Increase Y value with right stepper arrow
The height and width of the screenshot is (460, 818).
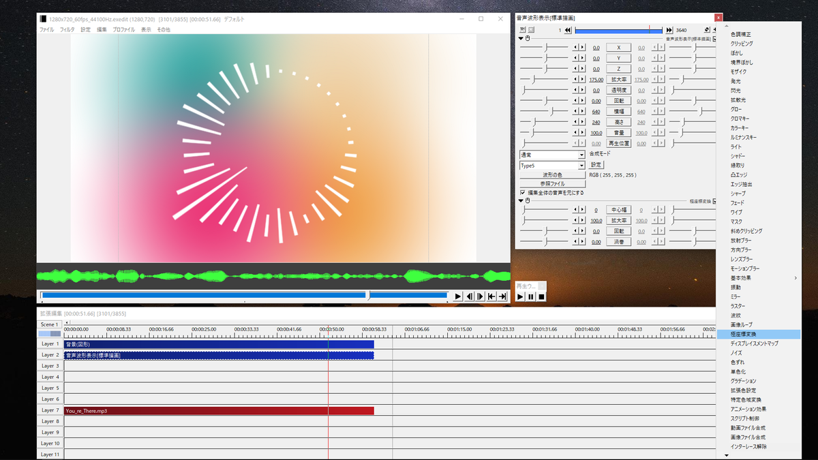coord(582,59)
